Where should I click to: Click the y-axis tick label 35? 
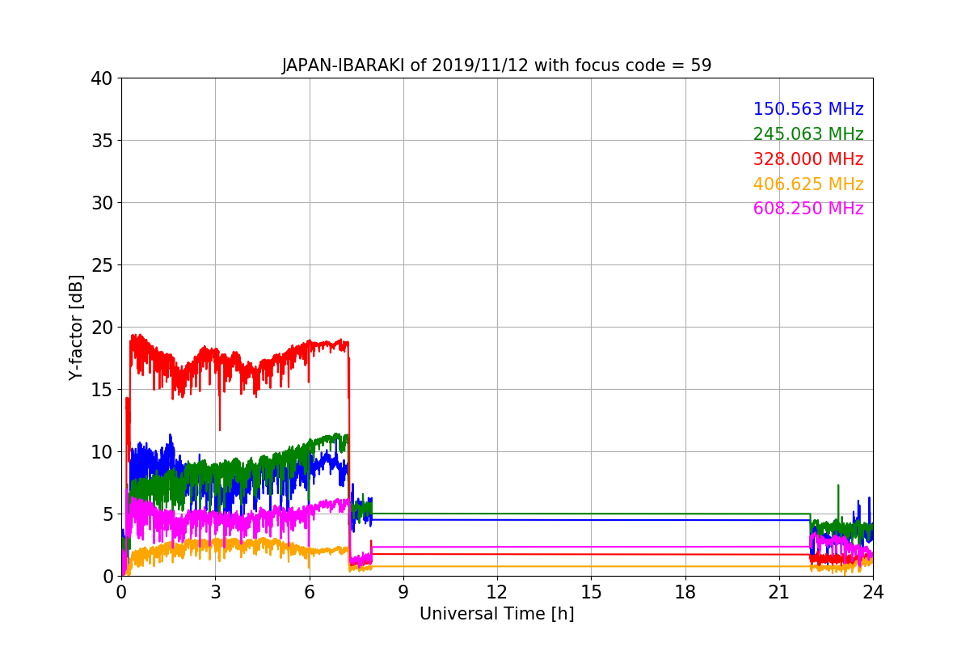[103, 141]
